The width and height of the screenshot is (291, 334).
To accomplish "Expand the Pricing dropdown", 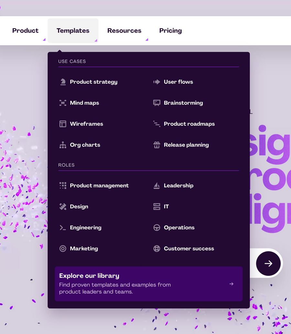I will tap(170, 30).
